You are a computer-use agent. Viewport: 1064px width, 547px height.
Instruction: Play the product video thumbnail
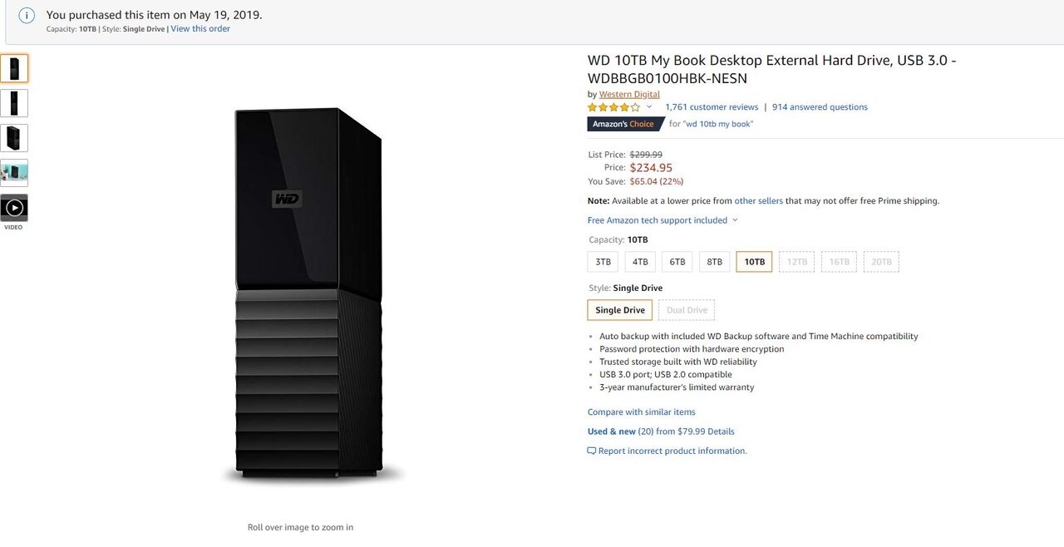point(14,208)
